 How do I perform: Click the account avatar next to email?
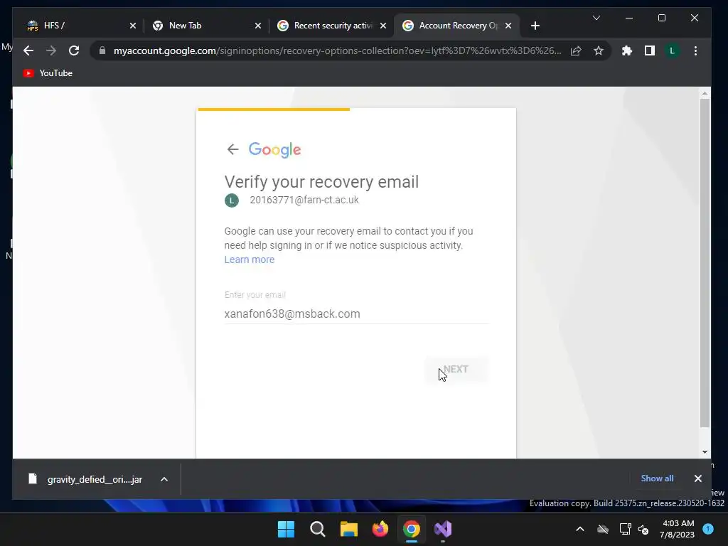[232, 200]
